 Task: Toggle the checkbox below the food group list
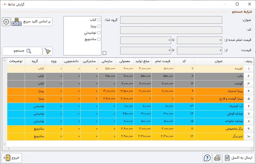point(104,53)
